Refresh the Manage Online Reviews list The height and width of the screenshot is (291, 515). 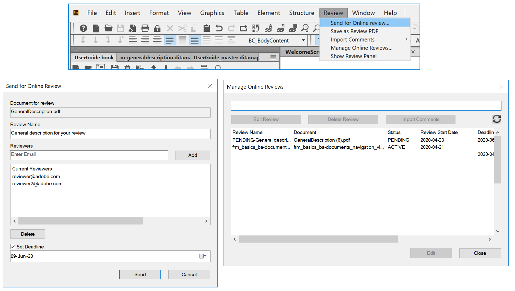(497, 119)
